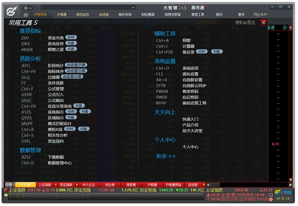Open the 沪港通 menu
The height and width of the screenshot is (206, 298).
point(62,15)
